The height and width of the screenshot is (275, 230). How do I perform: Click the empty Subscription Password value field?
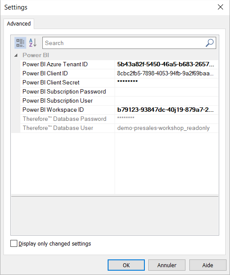(x=166, y=92)
